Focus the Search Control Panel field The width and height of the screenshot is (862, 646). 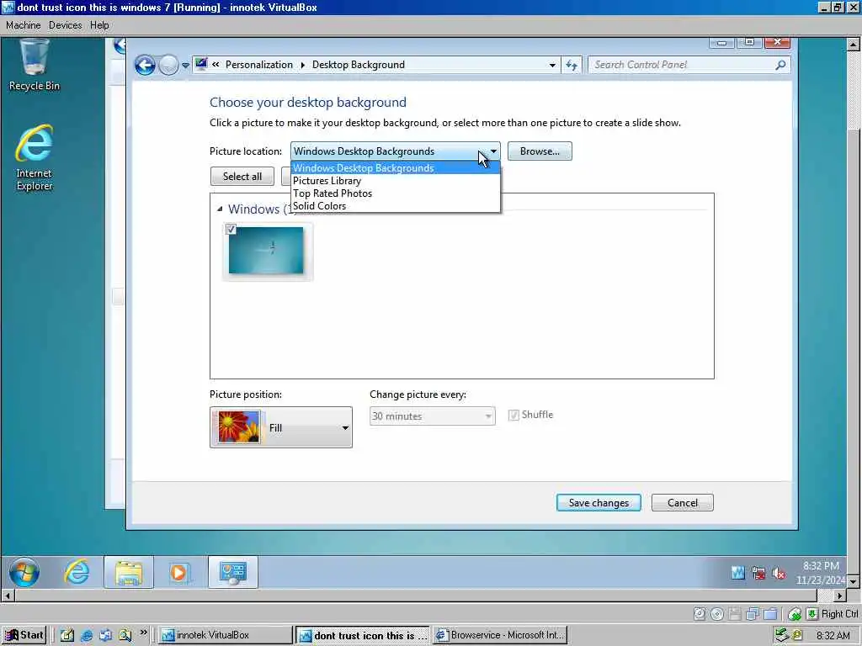pos(682,65)
